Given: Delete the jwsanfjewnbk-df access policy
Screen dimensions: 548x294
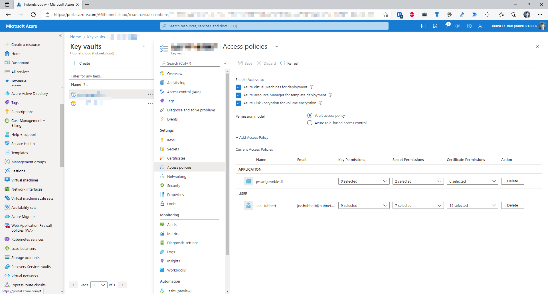Looking at the screenshot, I should point(512,181).
